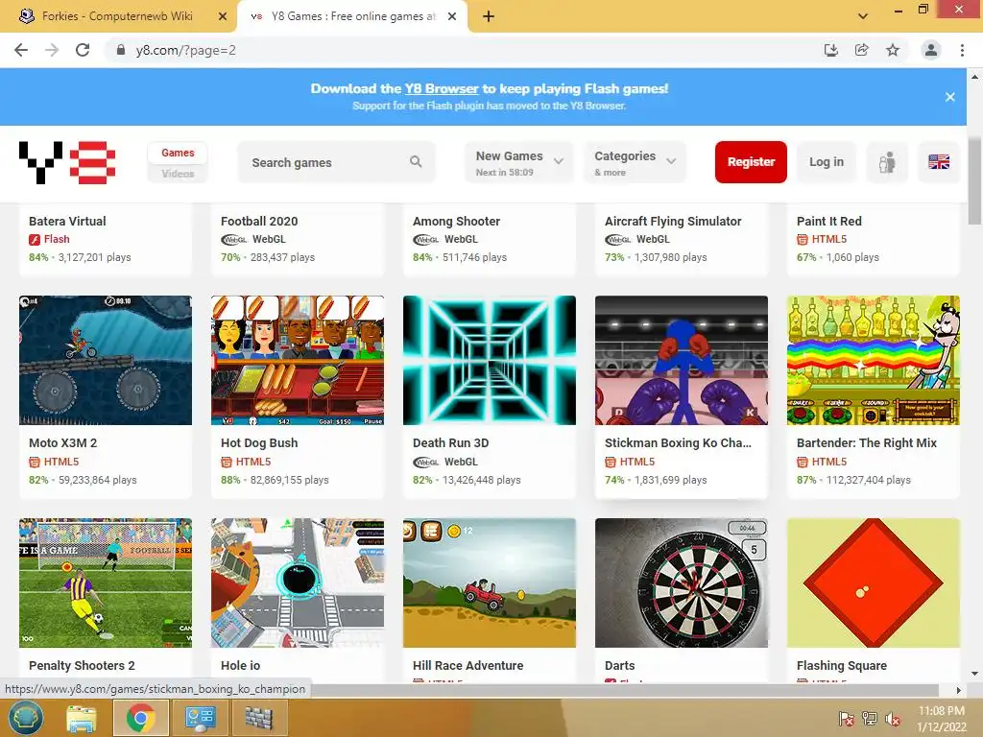Switch to Y8 Games tab
This screenshot has width=983, height=737.
click(352, 16)
